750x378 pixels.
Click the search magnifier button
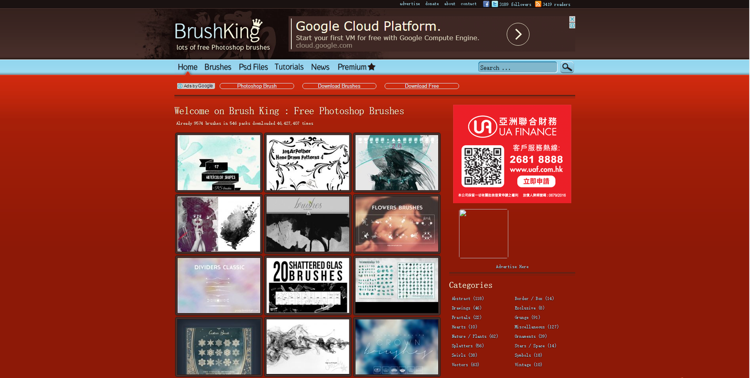(x=567, y=67)
